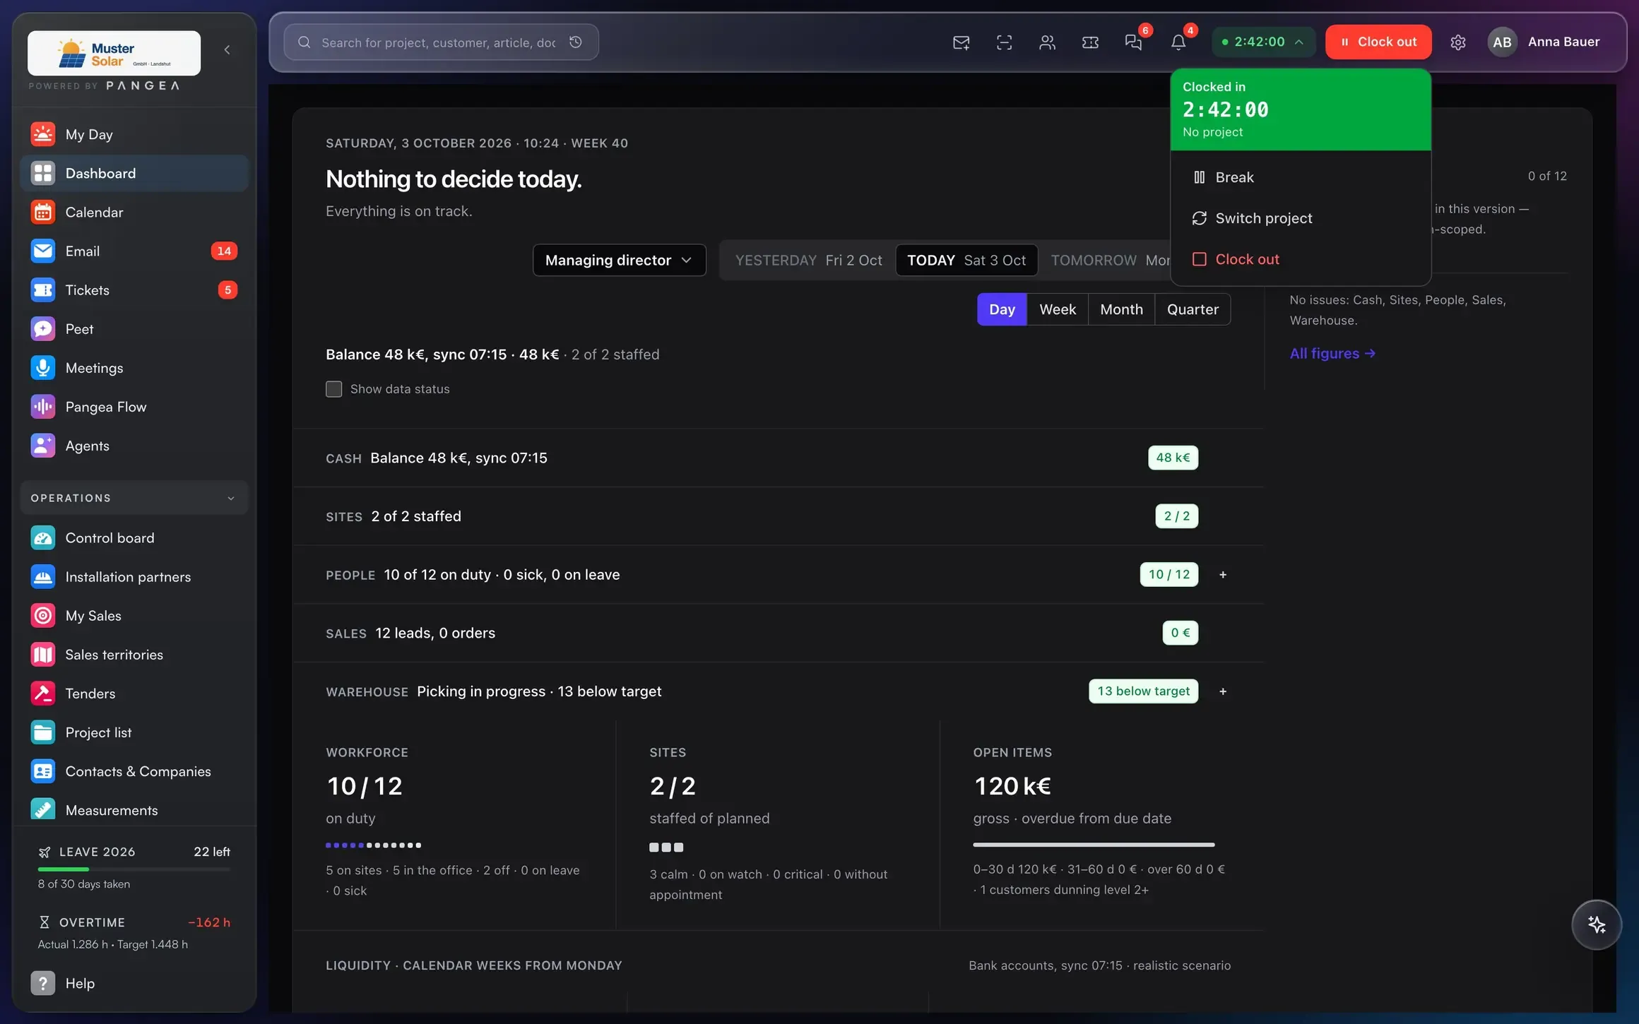The width and height of the screenshot is (1639, 1024).
Task: Follow the All figures link
Action: (x=1332, y=353)
